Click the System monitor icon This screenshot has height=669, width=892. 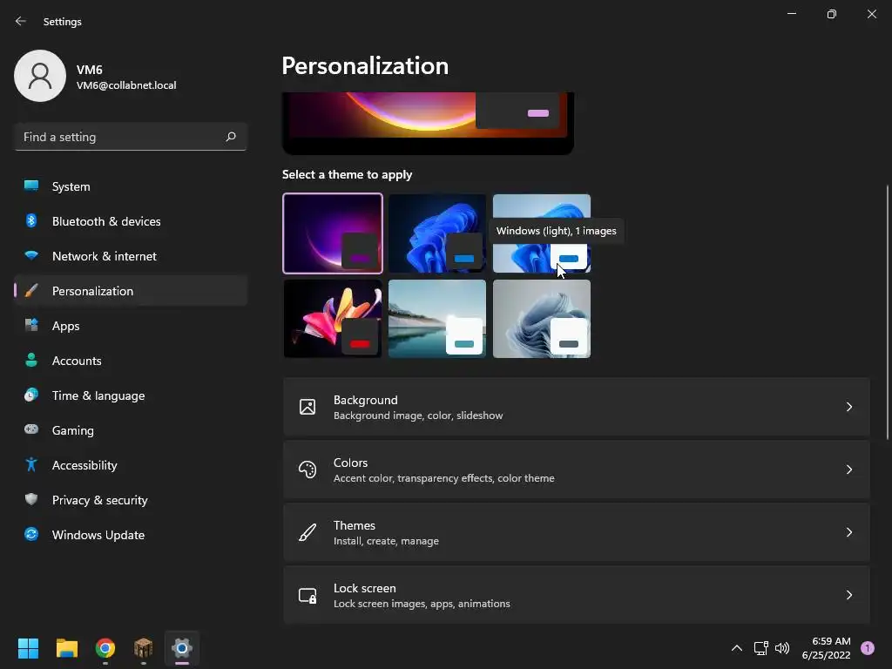click(x=31, y=186)
